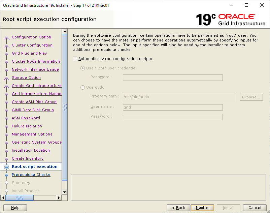Select the Root script execution step
This screenshot has height=213, width=270.
click(35, 166)
